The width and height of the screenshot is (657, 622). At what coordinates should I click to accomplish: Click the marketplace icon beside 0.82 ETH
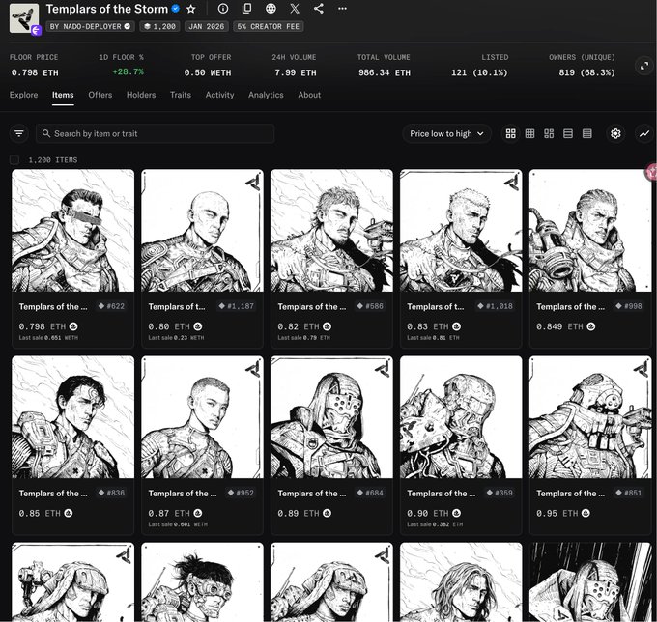click(x=328, y=326)
